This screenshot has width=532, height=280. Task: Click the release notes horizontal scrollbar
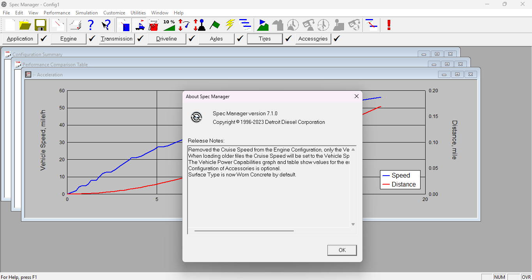[244, 231]
